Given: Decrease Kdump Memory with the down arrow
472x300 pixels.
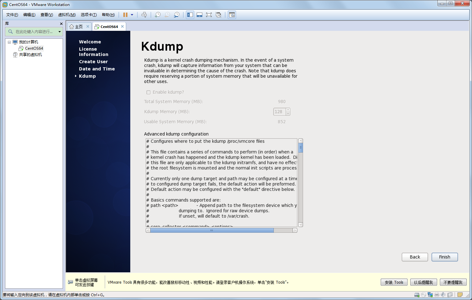Looking at the screenshot, I should 288,114.
